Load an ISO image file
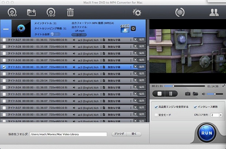The image size is (226, 149). [x=51, y=12]
